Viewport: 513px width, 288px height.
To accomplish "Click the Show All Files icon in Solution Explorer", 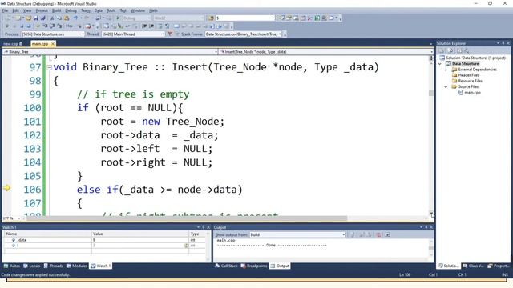I will (x=450, y=50).
